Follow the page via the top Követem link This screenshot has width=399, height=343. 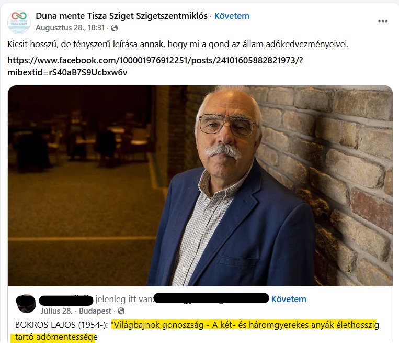(232, 16)
